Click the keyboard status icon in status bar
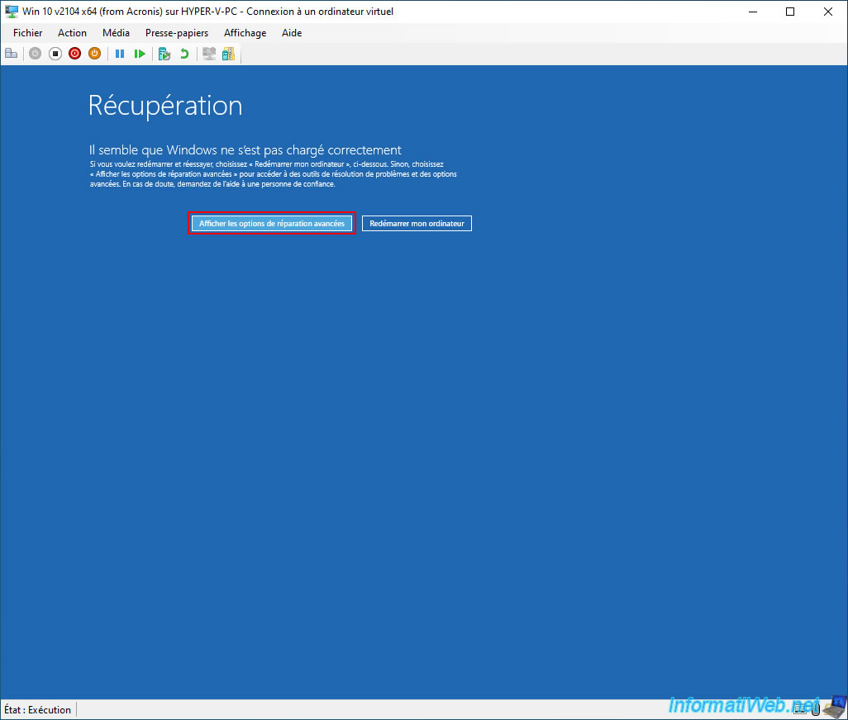 (x=800, y=708)
